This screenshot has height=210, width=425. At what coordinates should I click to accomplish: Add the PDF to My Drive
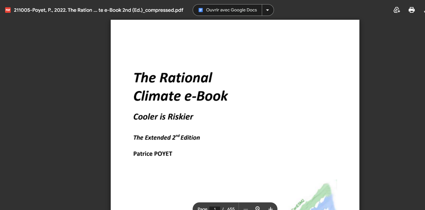[397, 10]
